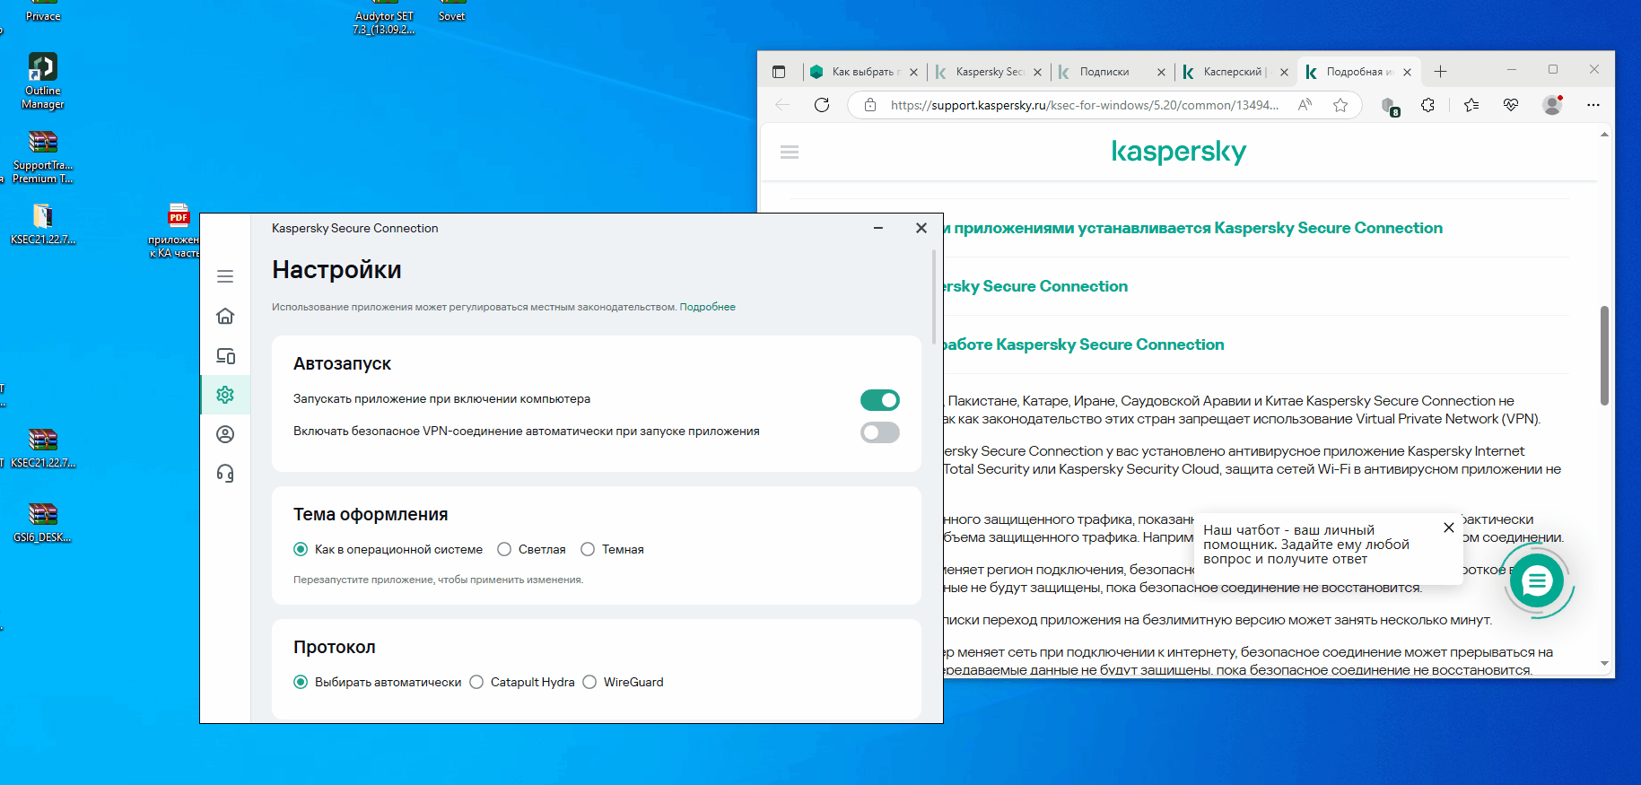
Task: Switch to the 'Как выбрать' tab
Action: tap(863, 72)
